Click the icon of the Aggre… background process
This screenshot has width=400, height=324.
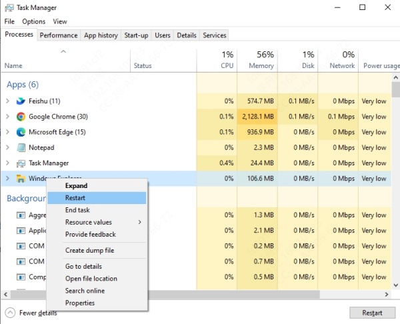coord(21,215)
